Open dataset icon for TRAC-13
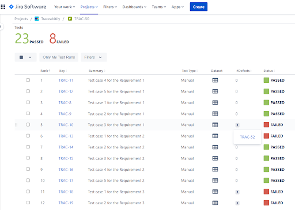Image resolution: width=295 pixels, height=210 pixels. coord(215,136)
